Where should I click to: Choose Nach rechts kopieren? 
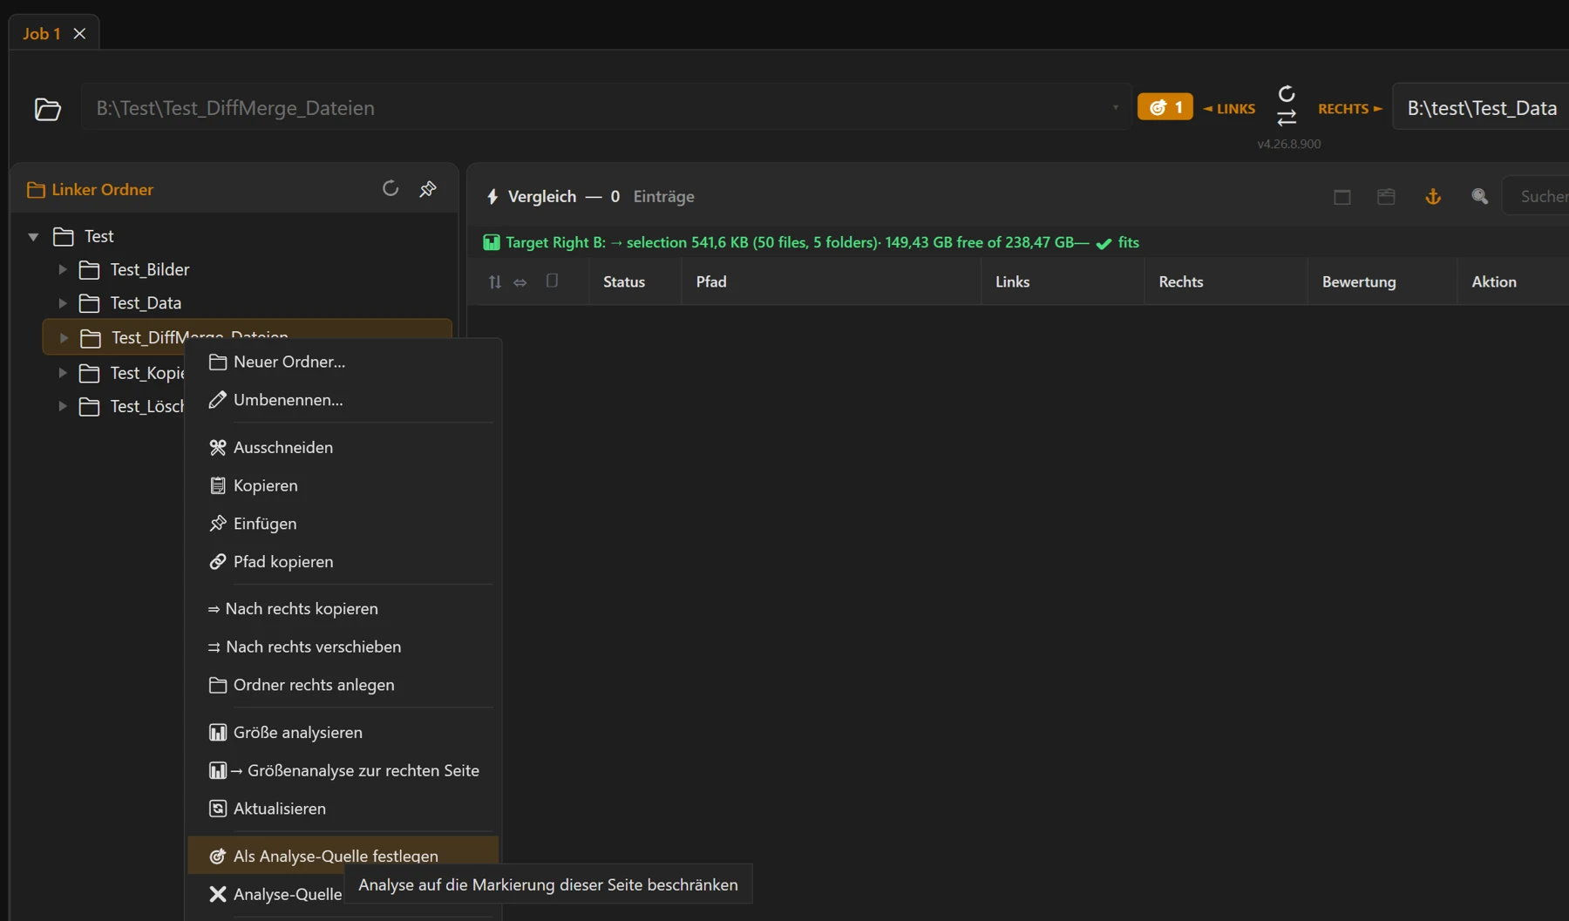coord(343,608)
